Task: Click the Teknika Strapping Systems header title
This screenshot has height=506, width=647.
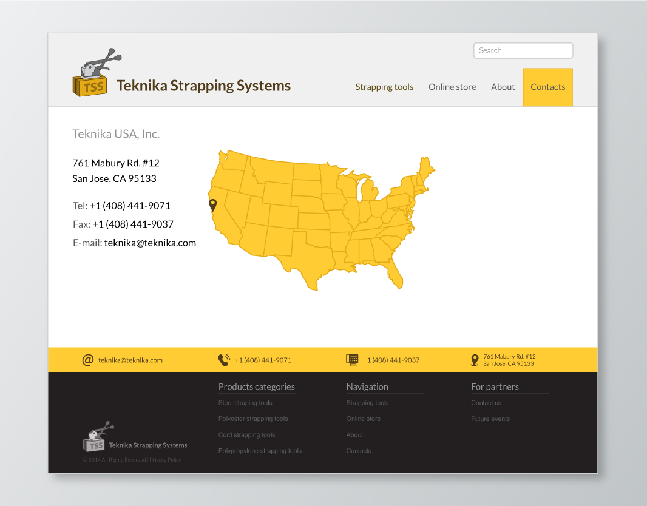Action: pos(203,86)
